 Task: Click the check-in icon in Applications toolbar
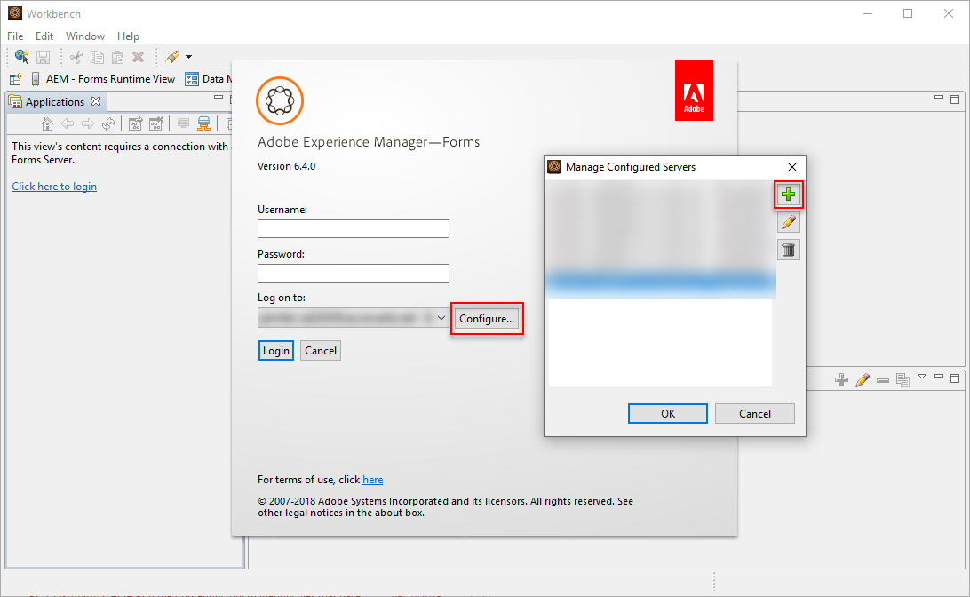point(156,123)
